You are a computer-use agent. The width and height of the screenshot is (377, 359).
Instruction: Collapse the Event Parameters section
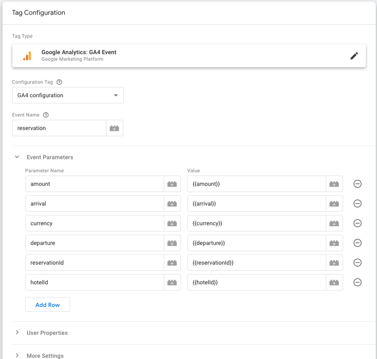pyautogui.click(x=17, y=157)
